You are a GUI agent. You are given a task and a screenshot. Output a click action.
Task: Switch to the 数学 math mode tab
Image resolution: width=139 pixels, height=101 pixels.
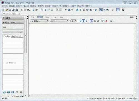point(40,17)
